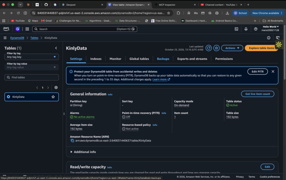286x180 pixels.
Task: Open the PITR Info link
Action: [164, 113]
